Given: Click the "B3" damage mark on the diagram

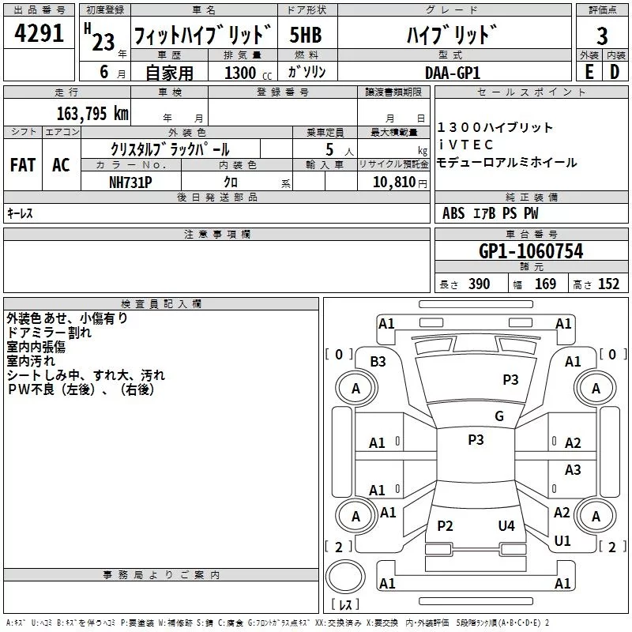Looking at the screenshot, I should [x=378, y=362].
